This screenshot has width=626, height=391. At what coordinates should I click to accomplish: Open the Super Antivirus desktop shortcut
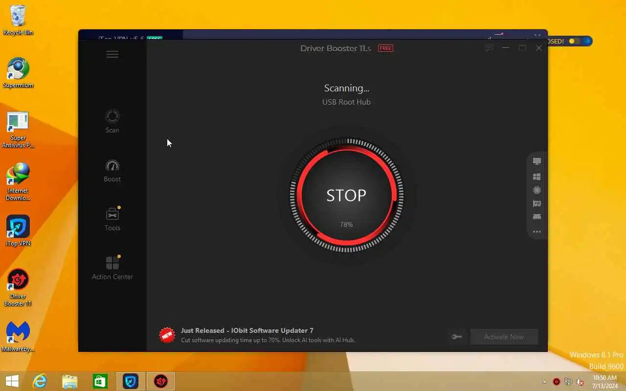click(18, 130)
